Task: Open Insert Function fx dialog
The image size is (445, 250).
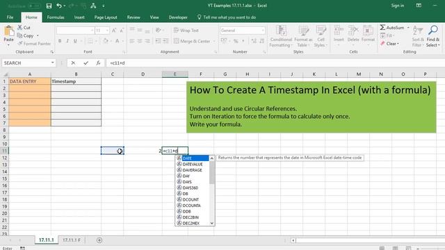Action: [x=98, y=63]
